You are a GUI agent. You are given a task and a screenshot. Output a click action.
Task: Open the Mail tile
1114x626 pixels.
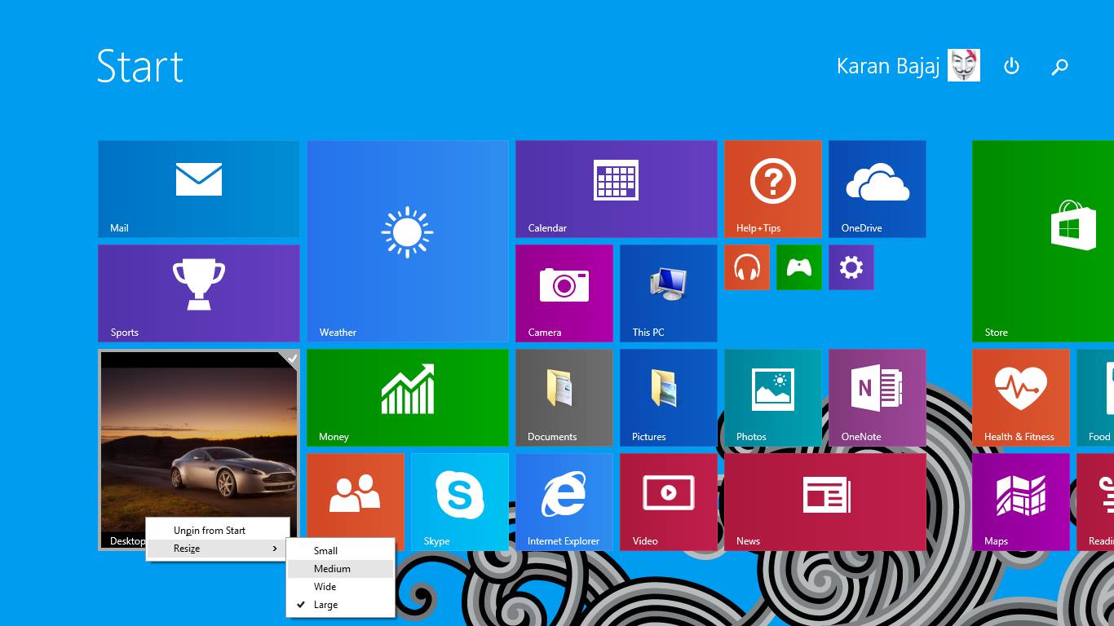pyautogui.click(x=198, y=189)
